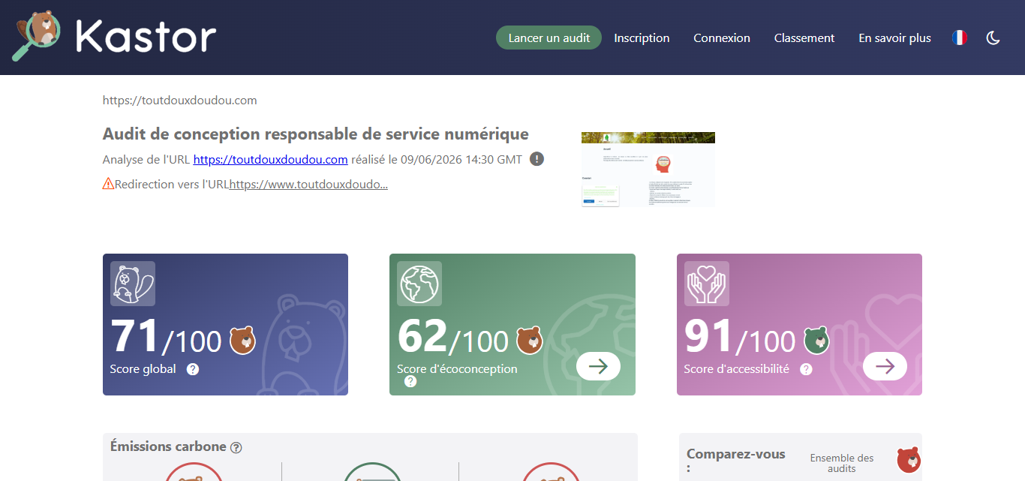Click the bear icon beside Ensemble des audits
The height and width of the screenshot is (481, 1025).
[x=909, y=460]
